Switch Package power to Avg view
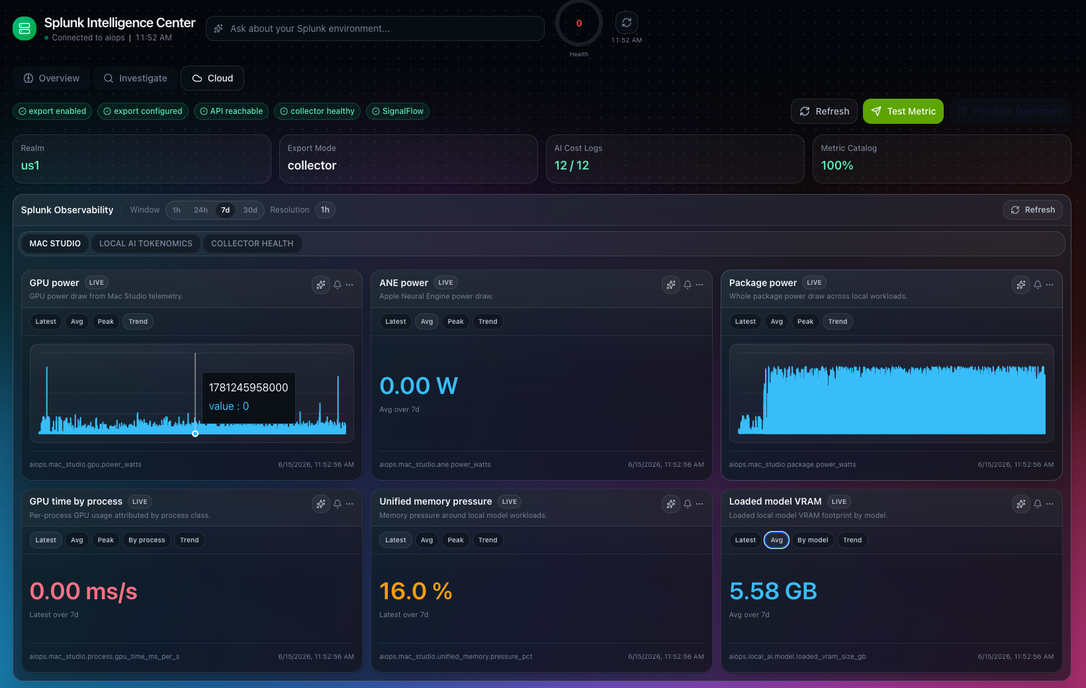The image size is (1086, 688). [x=777, y=322]
